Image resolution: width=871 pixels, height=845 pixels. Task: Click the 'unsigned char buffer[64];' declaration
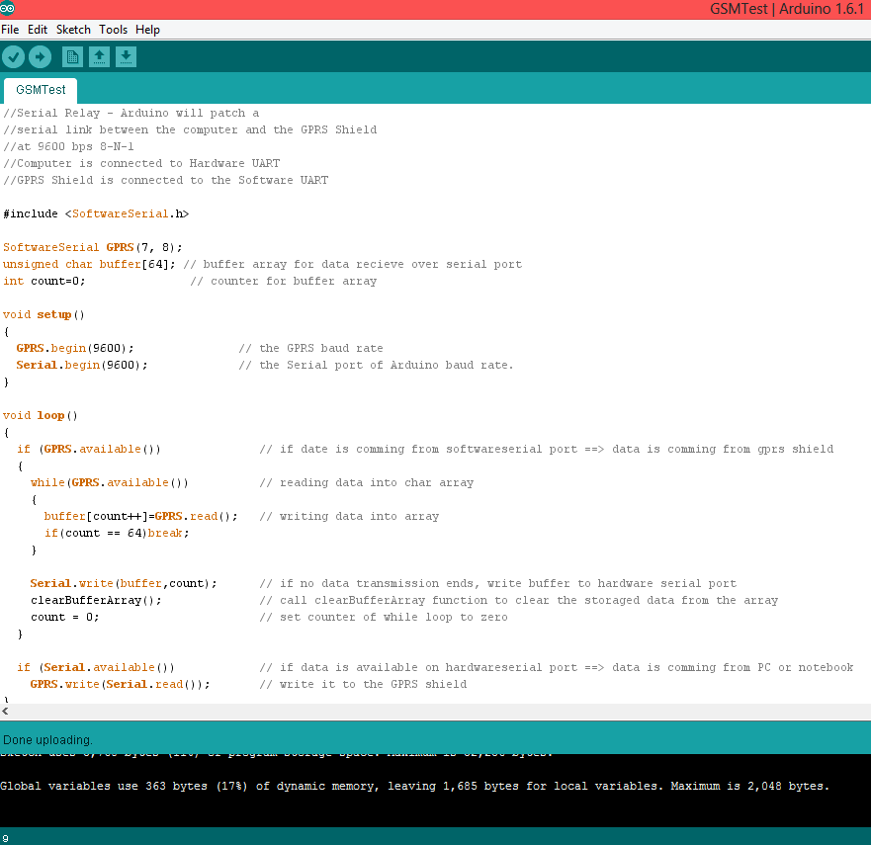(89, 264)
